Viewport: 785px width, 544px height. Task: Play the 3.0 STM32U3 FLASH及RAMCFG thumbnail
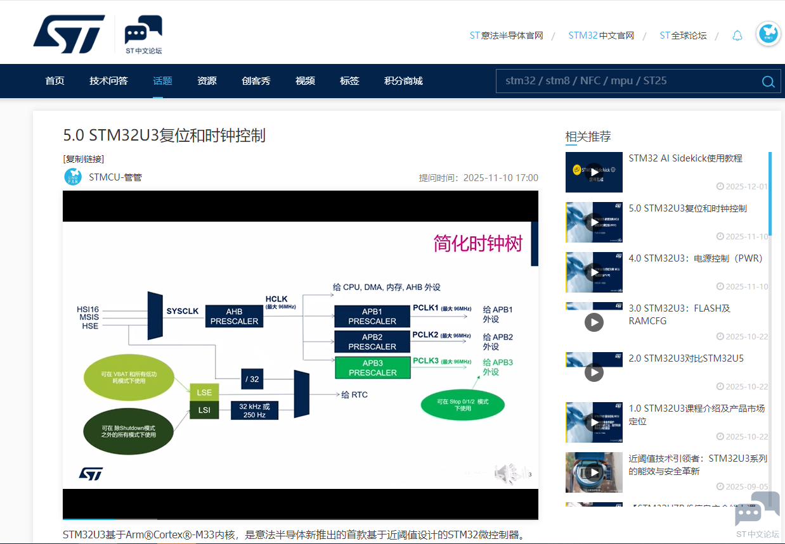[594, 322]
